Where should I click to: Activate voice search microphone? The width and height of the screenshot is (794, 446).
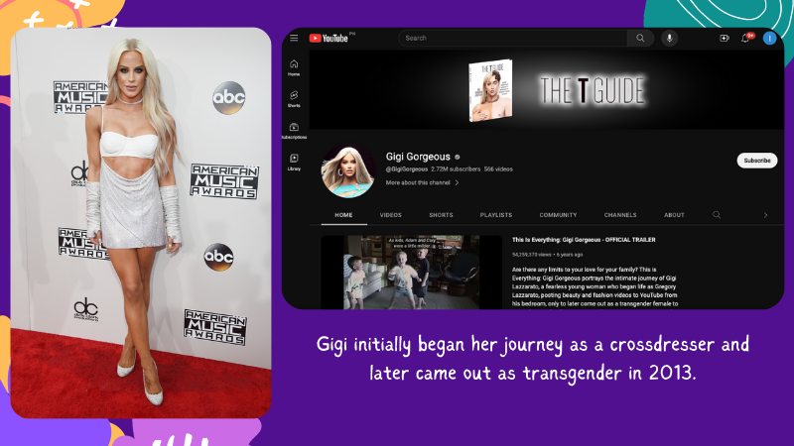click(x=670, y=39)
